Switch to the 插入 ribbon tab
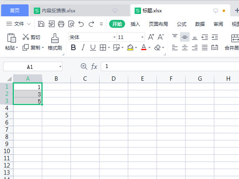This screenshot has height=179, width=239. click(135, 24)
